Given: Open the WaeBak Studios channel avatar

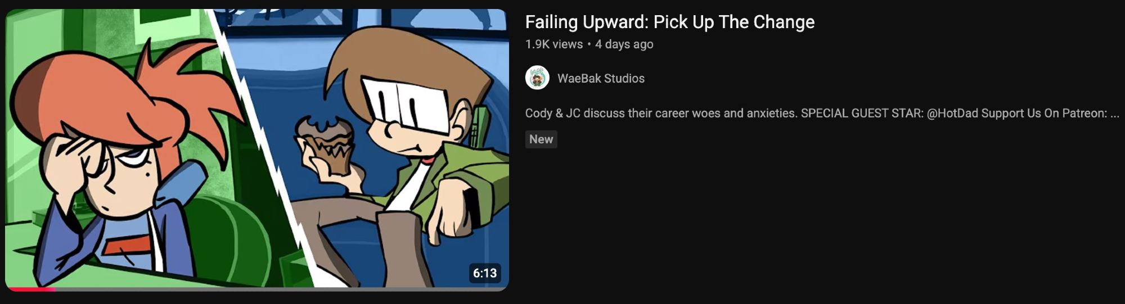Looking at the screenshot, I should click(537, 78).
